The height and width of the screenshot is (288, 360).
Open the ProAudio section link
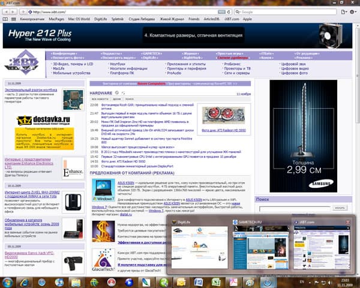point(174,73)
